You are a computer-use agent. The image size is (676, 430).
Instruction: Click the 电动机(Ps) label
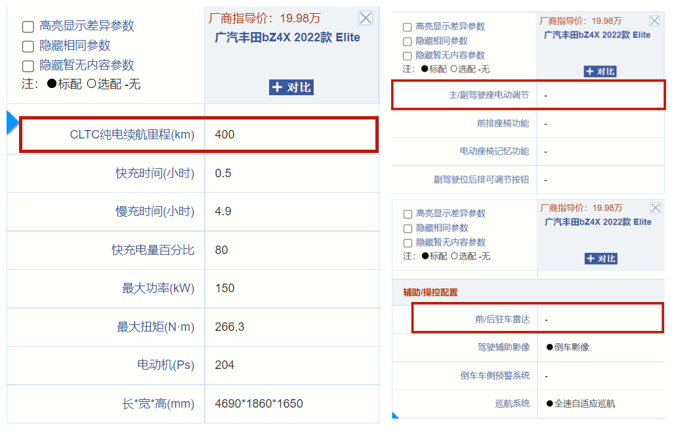[165, 365]
